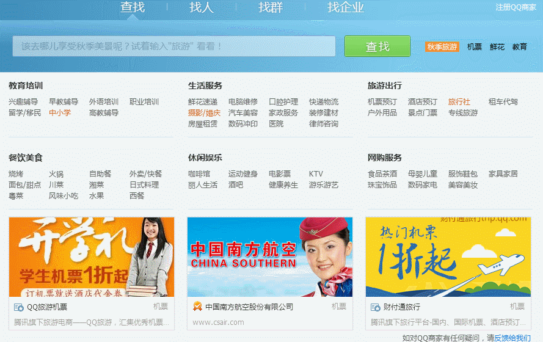
Task: Click the 财付通旅行 card icon
Action: click(x=376, y=307)
